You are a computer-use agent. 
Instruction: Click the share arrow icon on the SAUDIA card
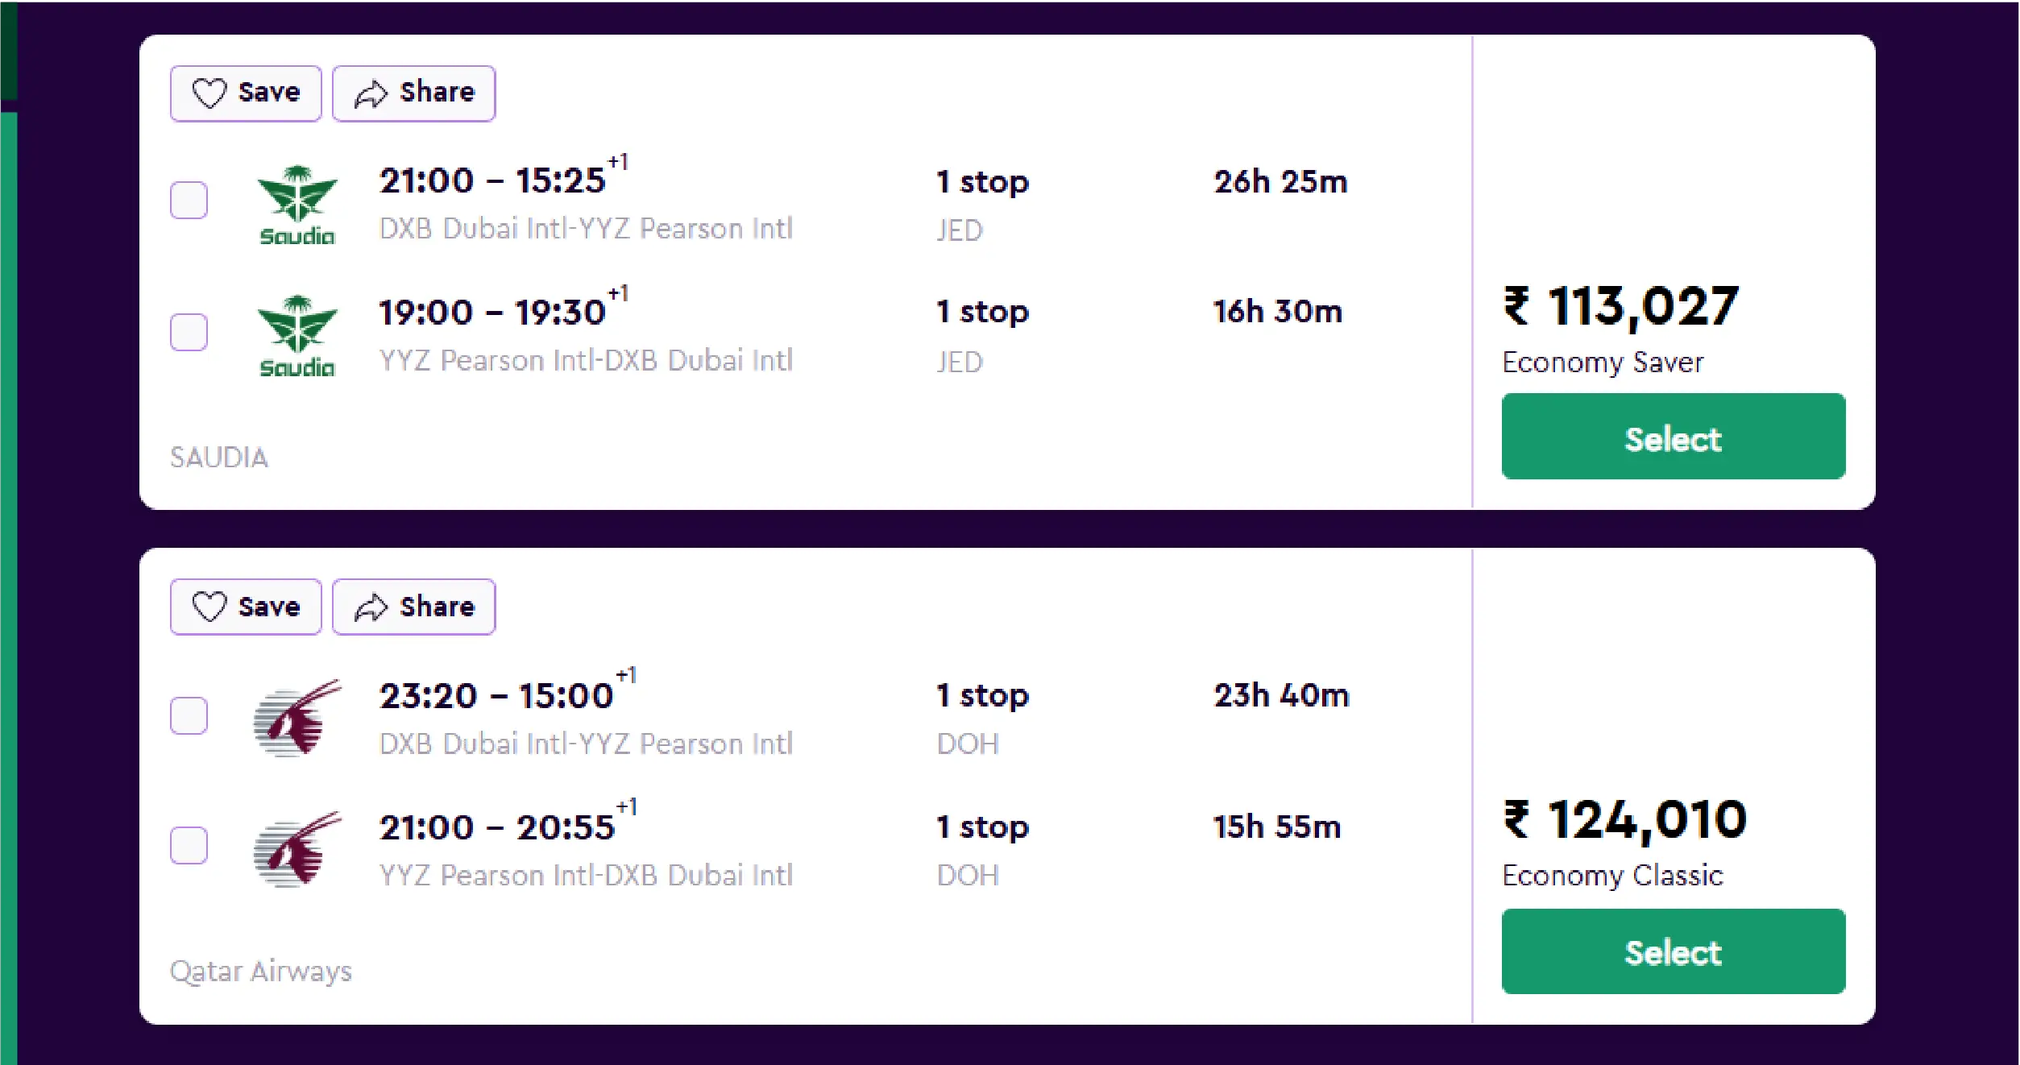pos(370,92)
